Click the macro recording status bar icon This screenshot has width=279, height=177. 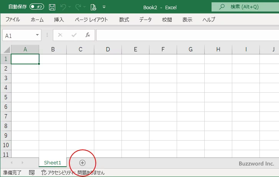pyautogui.click(x=32, y=173)
